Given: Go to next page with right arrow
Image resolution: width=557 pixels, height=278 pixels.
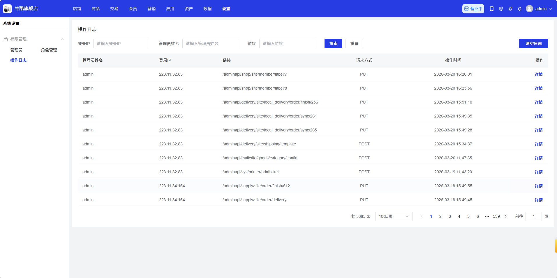Looking at the screenshot, I should [x=506, y=216].
